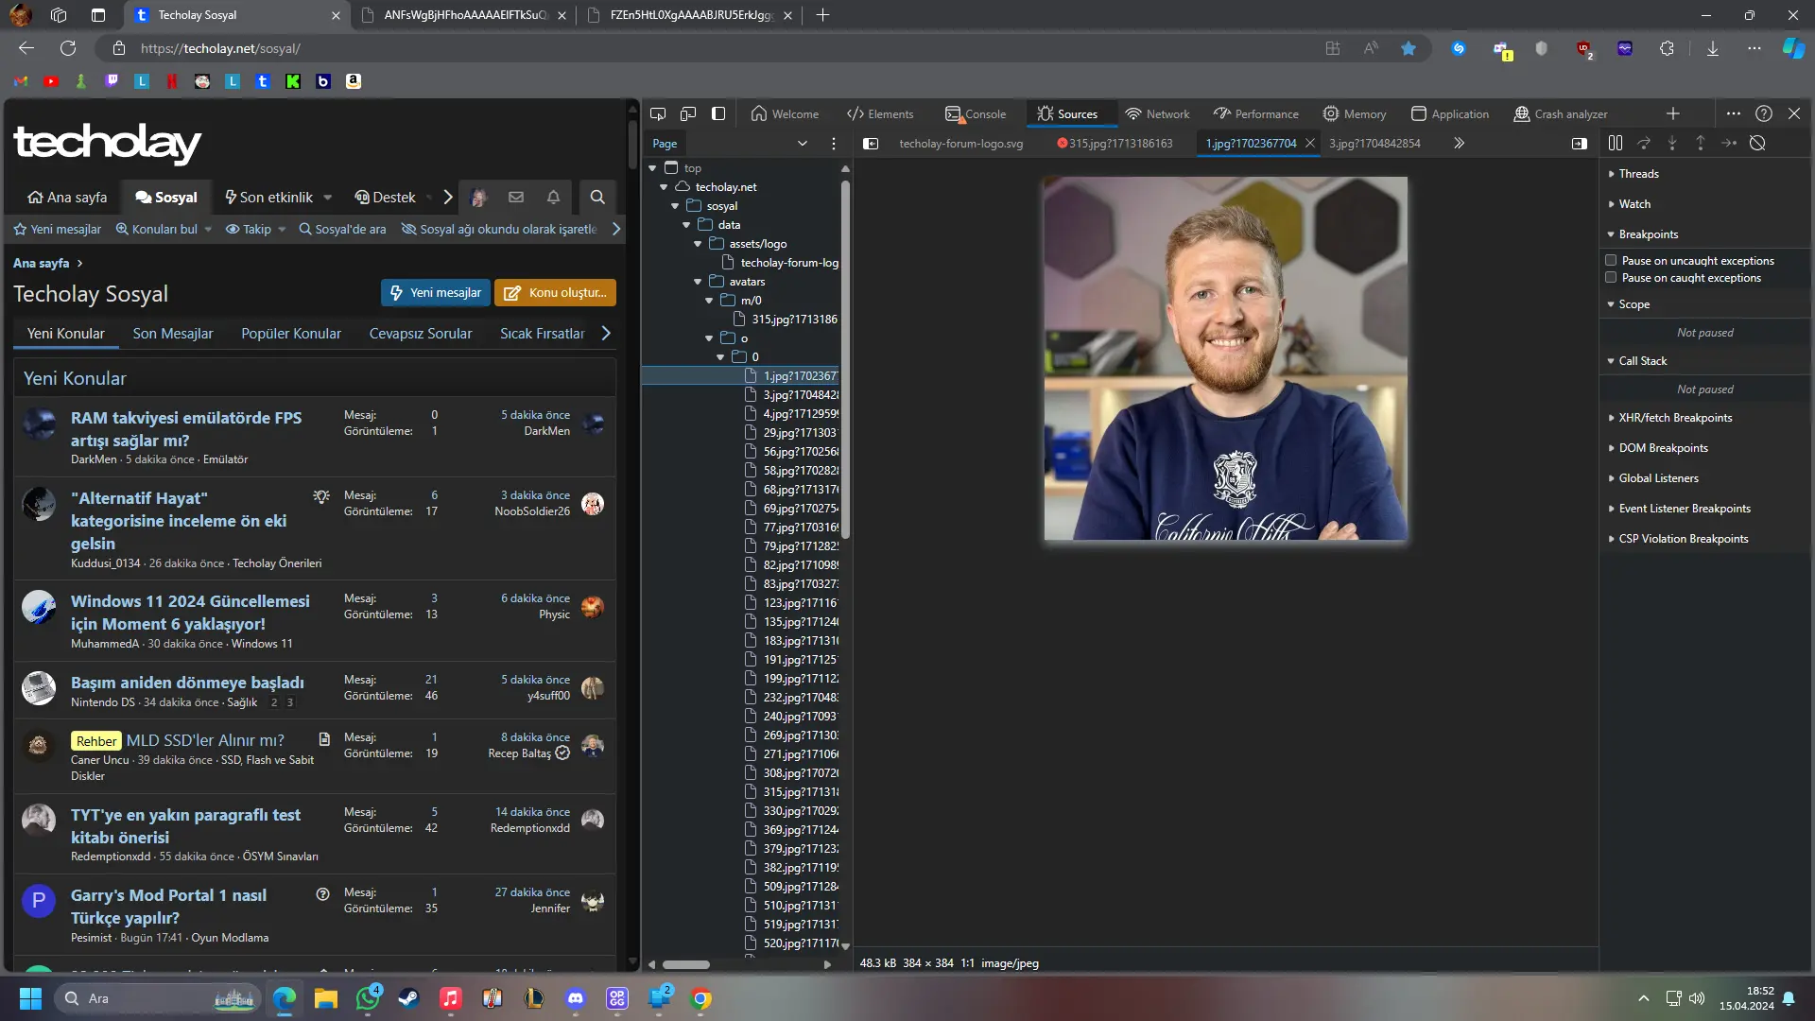
Task: Click the inspect element picker icon
Action: click(x=658, y=113)
